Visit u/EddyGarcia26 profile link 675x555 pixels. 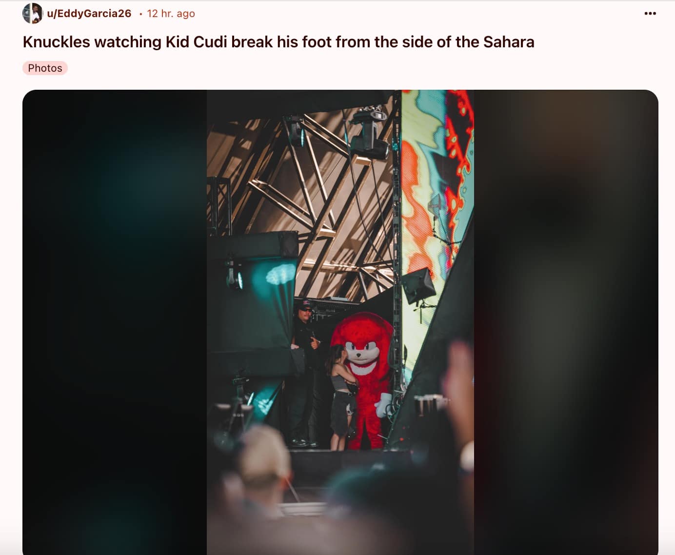pyautogui.click(x=89, y=13)
